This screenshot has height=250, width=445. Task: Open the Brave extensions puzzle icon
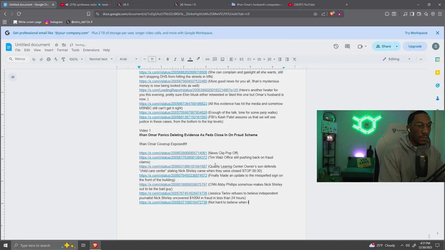[x=387, y=14]
